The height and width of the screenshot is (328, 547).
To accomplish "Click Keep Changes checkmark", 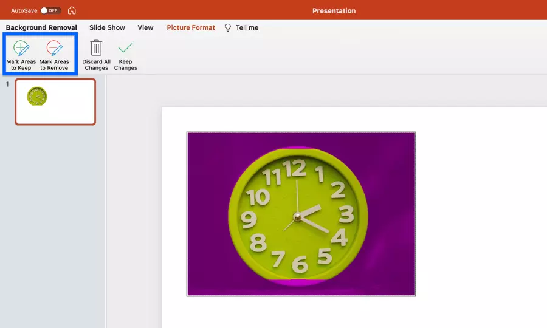I will point(125,48).
